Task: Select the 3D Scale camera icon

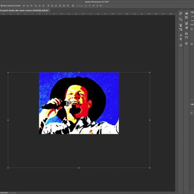Action: click(101, 6)
